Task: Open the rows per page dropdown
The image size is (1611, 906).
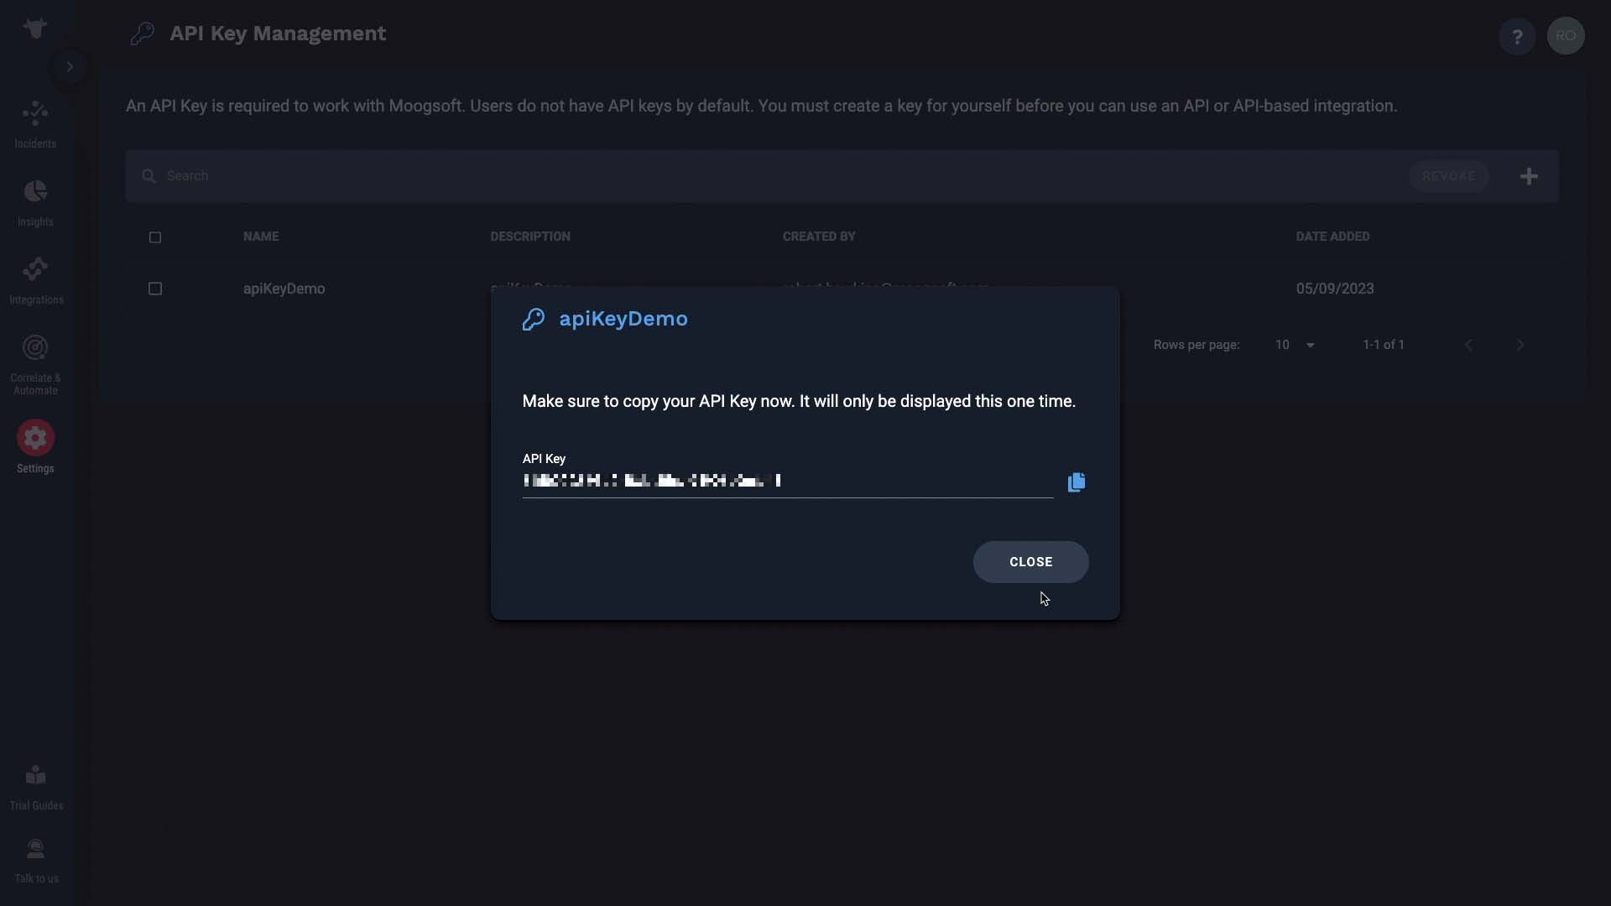Action: pos(1295,345)
